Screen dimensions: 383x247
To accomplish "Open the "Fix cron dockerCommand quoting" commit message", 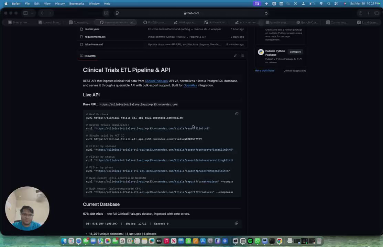I will click(184, 29).
